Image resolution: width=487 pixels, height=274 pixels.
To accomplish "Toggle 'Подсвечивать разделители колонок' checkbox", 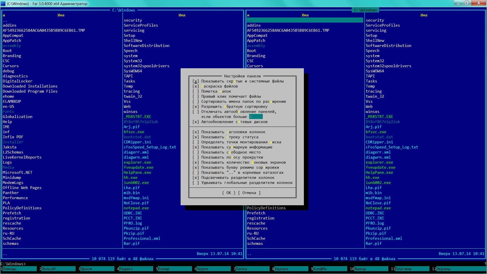I will coord(196,178).
